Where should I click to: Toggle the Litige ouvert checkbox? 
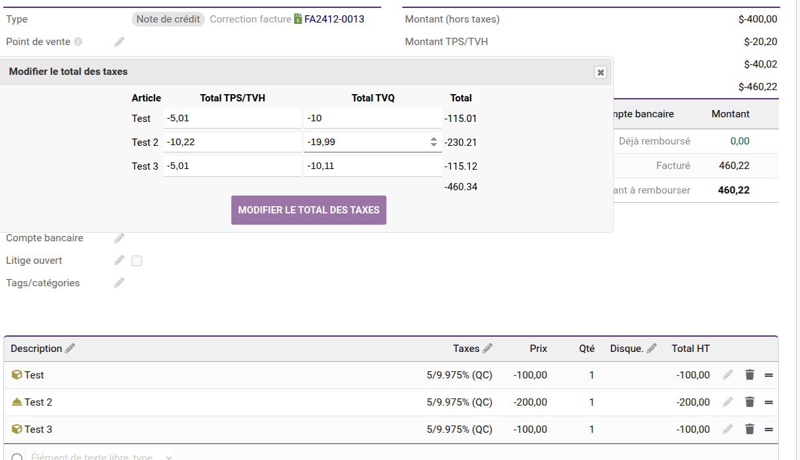pos(137,260)
